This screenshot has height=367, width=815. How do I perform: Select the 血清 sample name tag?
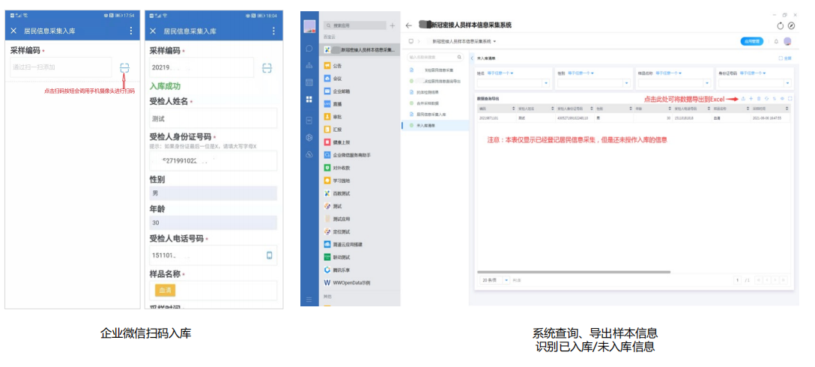click(x=165, y=291)
